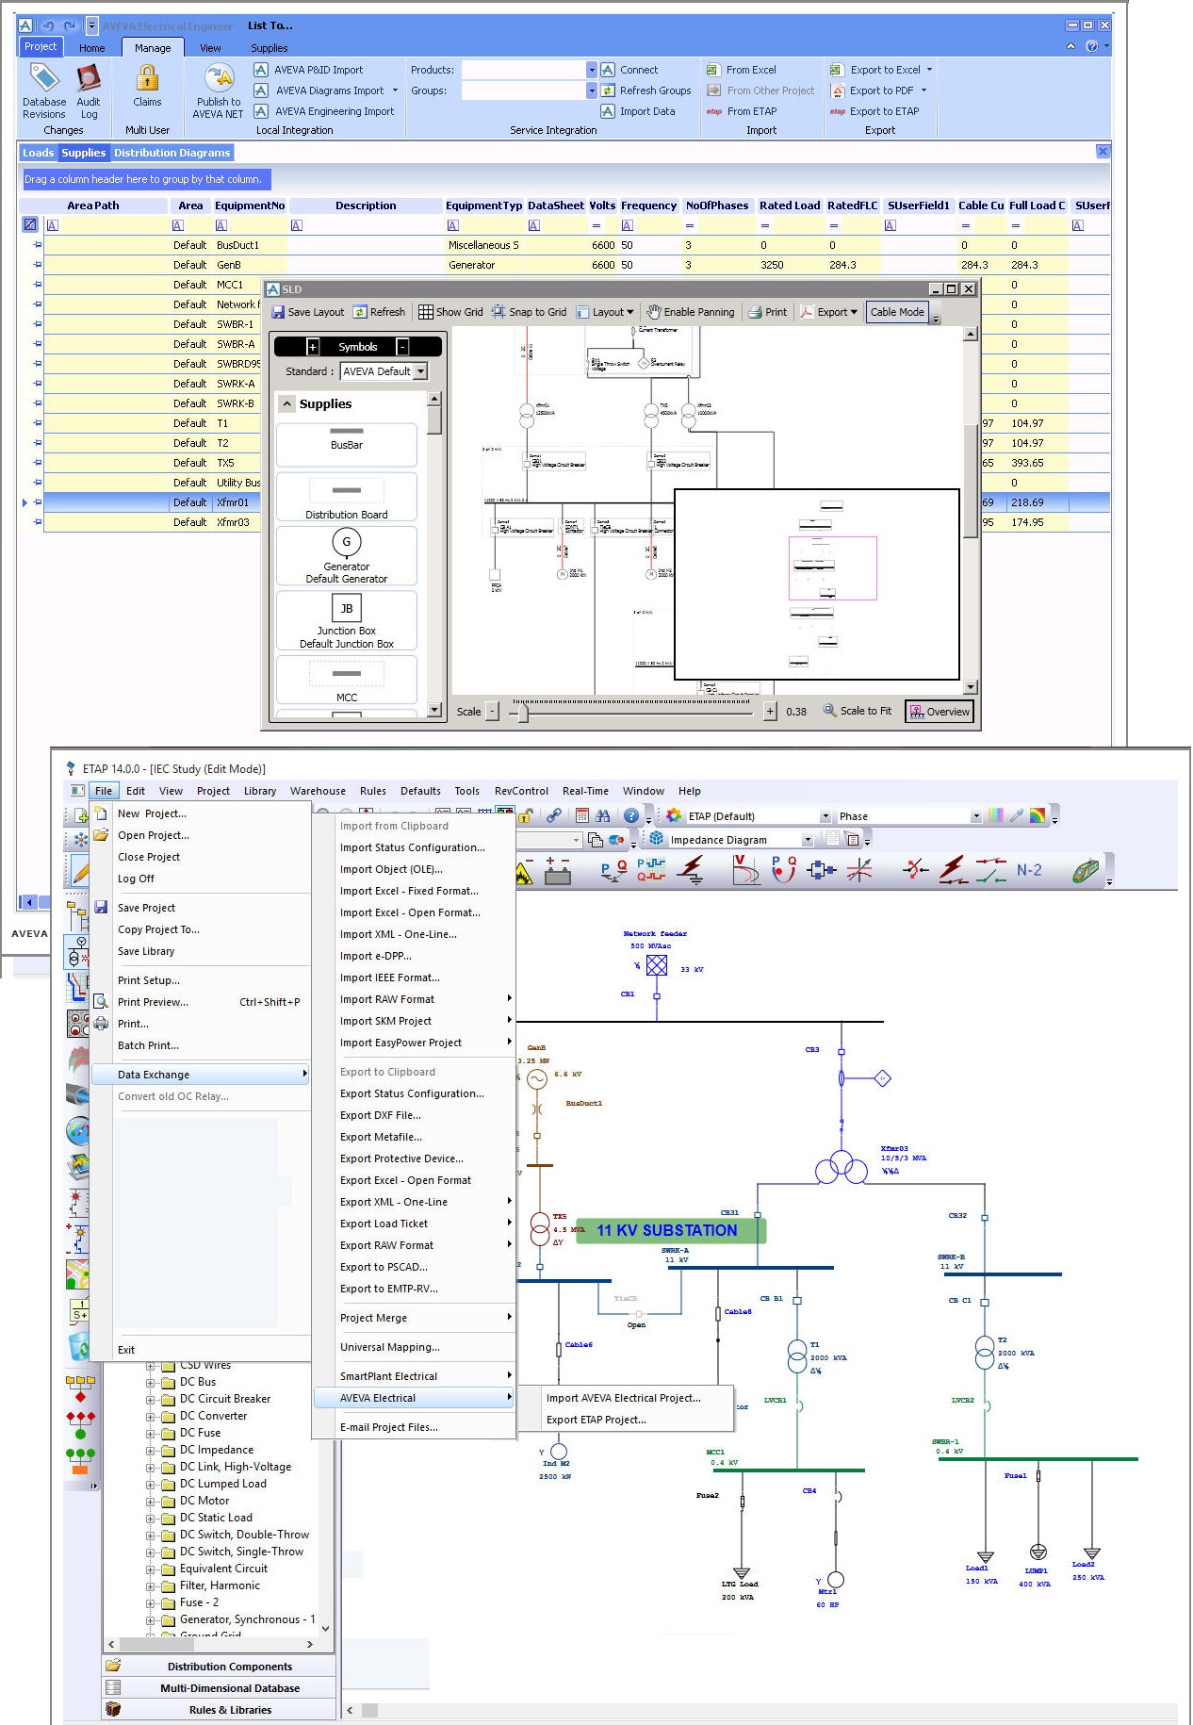The height and width of the screenshot is (1725, 1193).
Task: Click the Volts column header
Action: pyautogui.click(x=601, y=205)
